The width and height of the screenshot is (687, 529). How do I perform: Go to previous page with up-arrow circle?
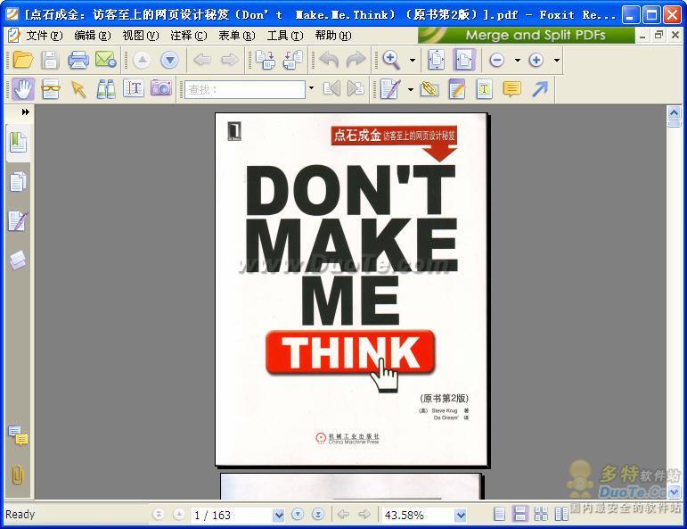[x=142, y=60]
